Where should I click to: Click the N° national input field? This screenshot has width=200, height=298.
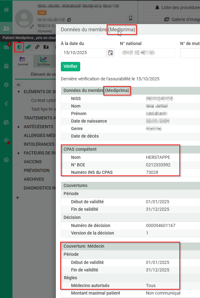point(147,53)
